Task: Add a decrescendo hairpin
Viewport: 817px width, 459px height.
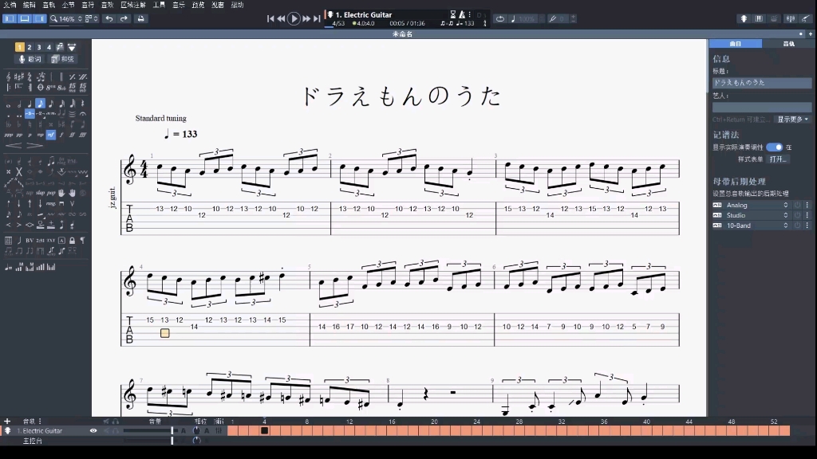Action: pyautogui.click(x=34, y=145)
